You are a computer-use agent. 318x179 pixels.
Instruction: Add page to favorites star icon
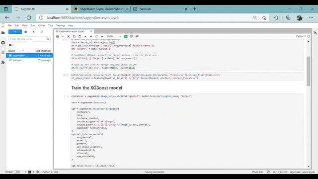click(264, 18)
